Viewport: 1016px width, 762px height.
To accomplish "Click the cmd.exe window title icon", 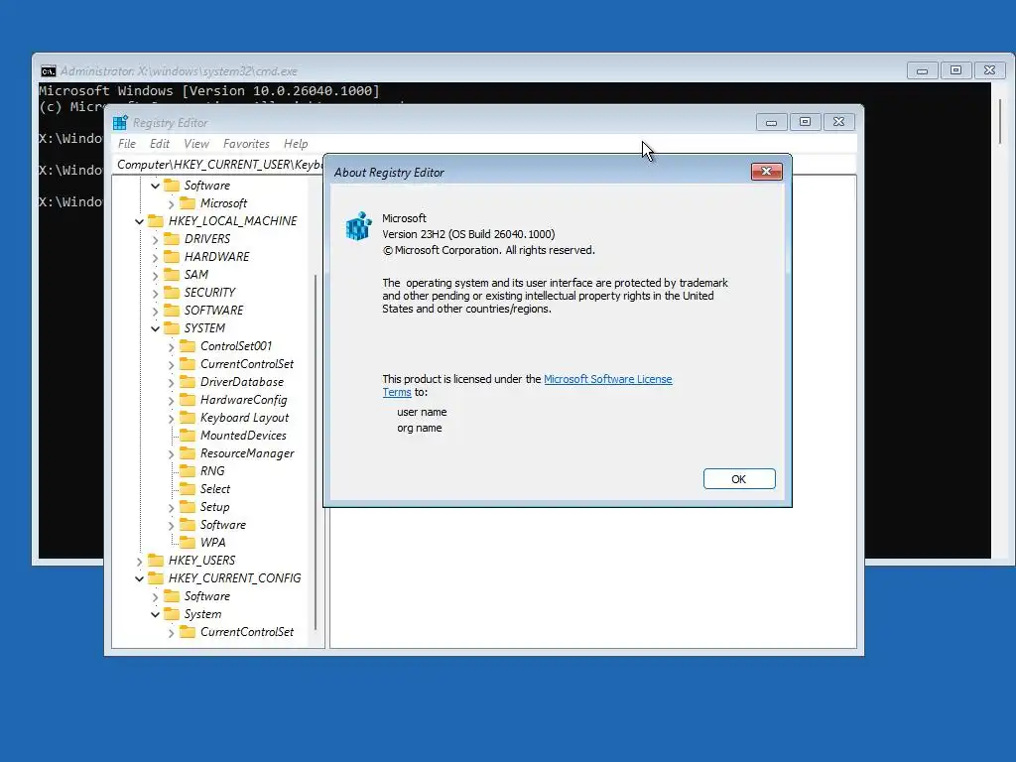I will tap(48, 71).
